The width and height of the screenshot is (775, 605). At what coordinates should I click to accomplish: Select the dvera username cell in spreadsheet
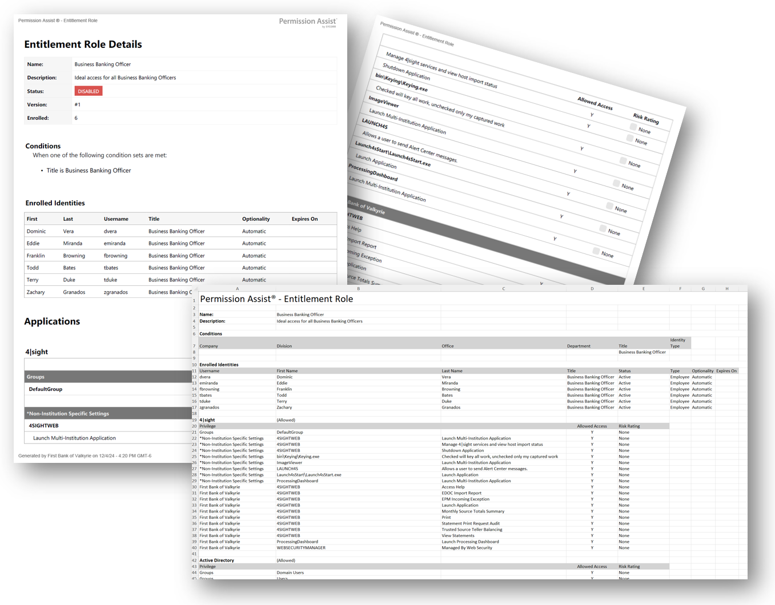point(205,377)
